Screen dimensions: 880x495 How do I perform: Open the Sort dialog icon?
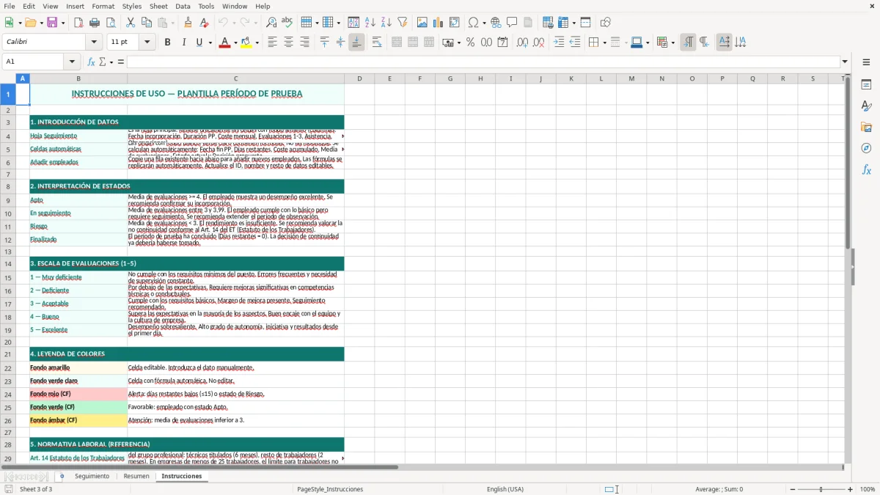tap(354, 23)
